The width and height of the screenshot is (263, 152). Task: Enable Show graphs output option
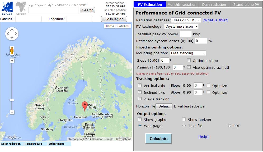point(140,119)
